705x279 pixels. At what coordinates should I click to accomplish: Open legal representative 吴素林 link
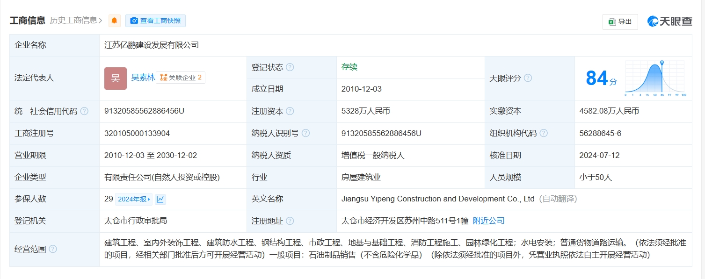point(143,78)
